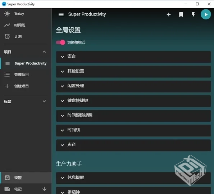Click the Super Productivity header title
214x194 pixels.
tap(87, 14)
